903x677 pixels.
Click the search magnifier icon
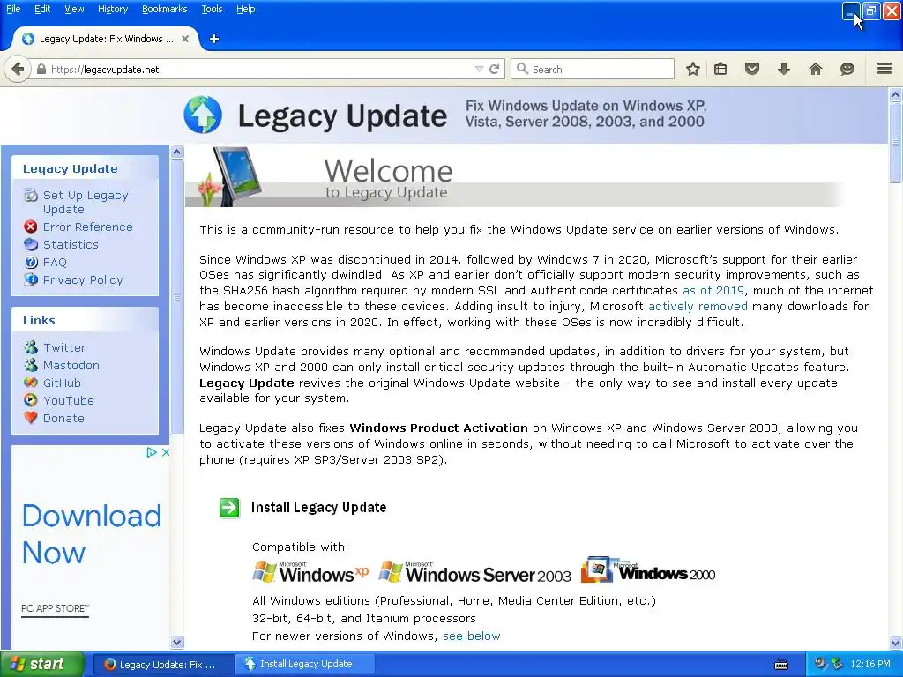pos(522,69)
